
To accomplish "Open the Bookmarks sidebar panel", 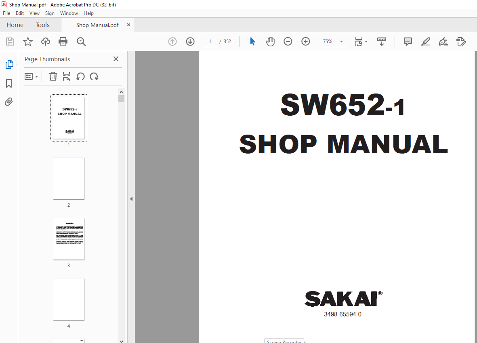I will tap(9, 83).
